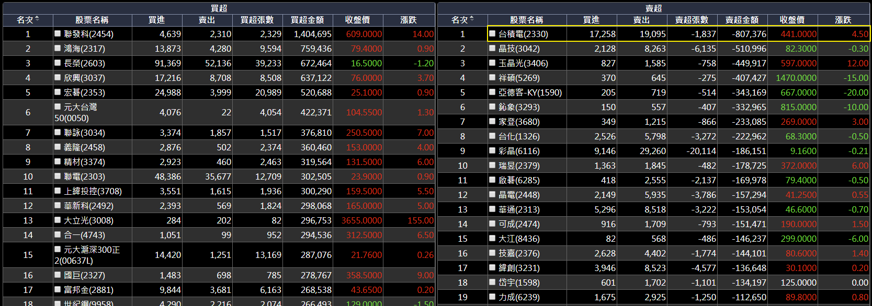872x306 pixels.
Task: Open the stock 家登(3680)
Action: tap(519, 122)
